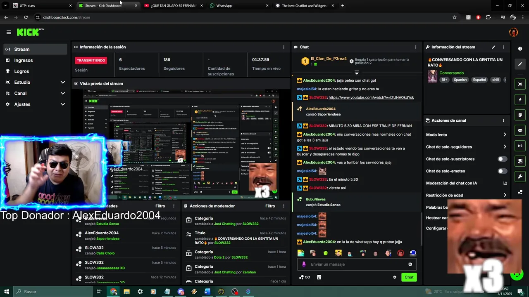
Task: Open Filtro in the activity feed panel
Action: click(160, 206)
